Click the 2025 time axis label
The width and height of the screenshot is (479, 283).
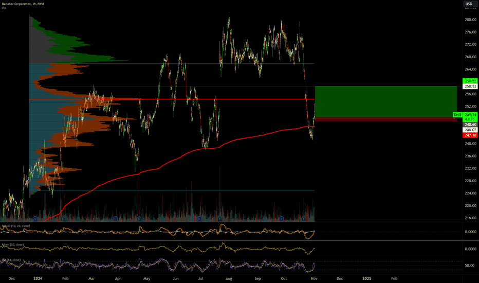[366, 278]
